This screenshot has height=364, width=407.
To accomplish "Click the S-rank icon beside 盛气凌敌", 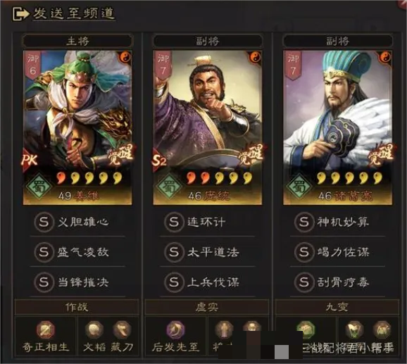I will point(44,252).
